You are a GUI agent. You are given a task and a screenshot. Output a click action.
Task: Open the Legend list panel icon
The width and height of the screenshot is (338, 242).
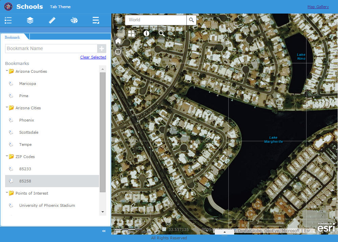8,20
